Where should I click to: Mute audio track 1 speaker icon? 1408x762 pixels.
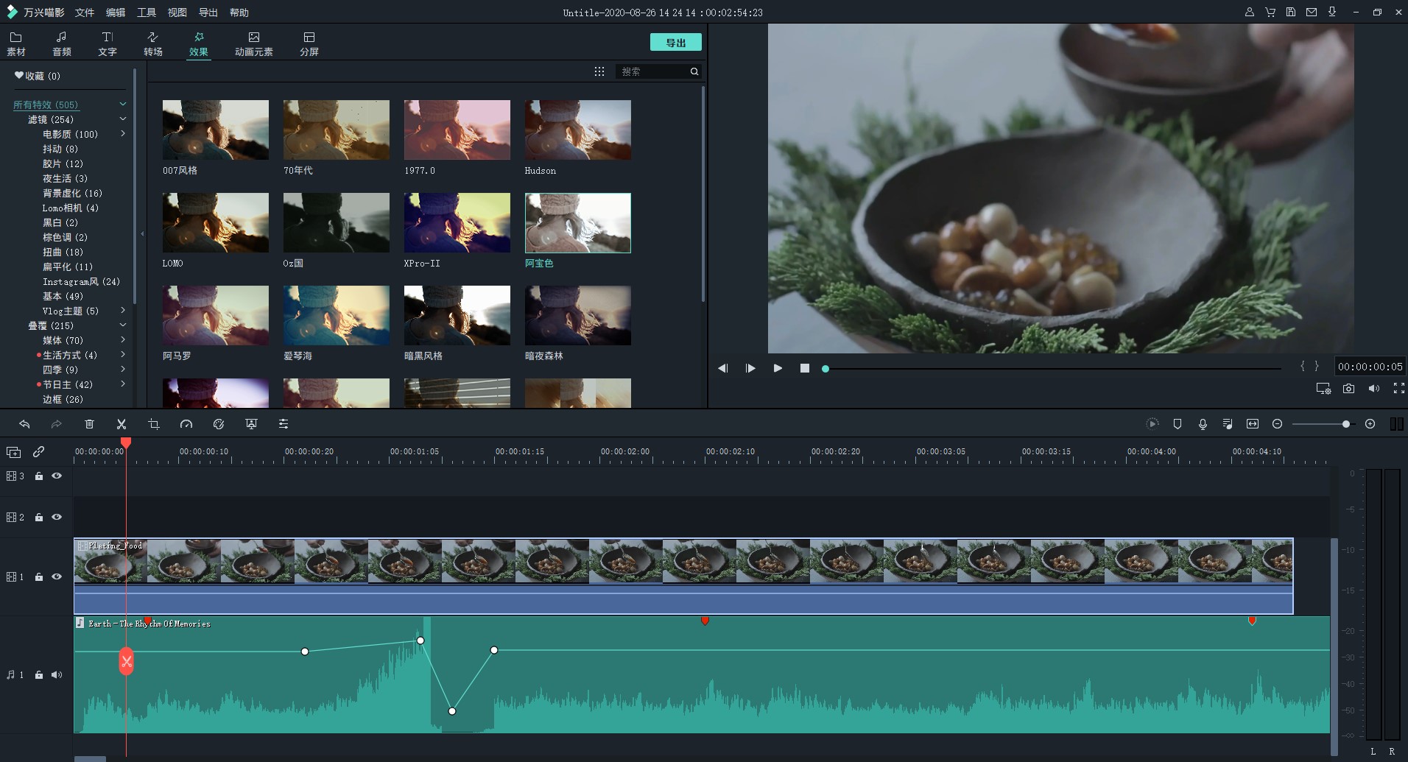click(57, 675)
